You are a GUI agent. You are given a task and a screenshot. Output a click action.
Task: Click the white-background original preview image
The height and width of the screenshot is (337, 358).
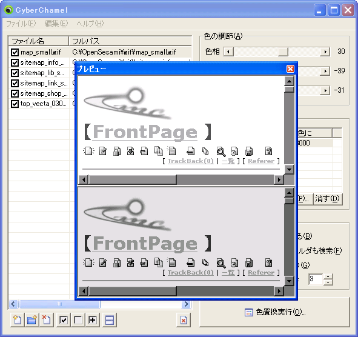point(181,125)
